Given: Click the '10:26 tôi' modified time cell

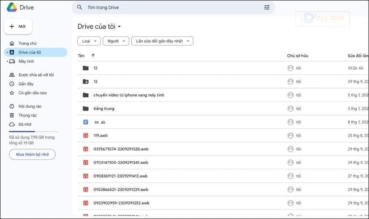Looking at the screenshot, I should click(x=355, y=68).
